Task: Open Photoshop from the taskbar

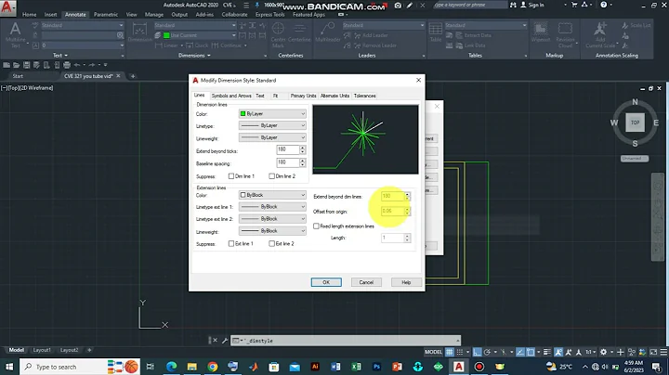Action: point(376,367)
